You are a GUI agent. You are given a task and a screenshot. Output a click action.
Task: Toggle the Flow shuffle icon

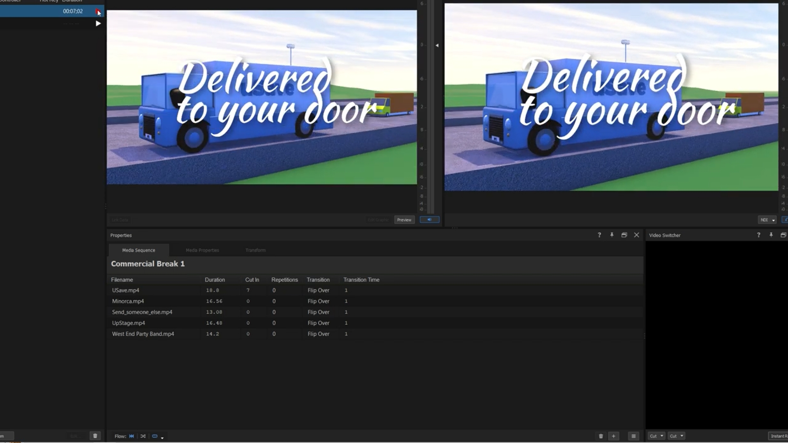(x=143, y=436)
